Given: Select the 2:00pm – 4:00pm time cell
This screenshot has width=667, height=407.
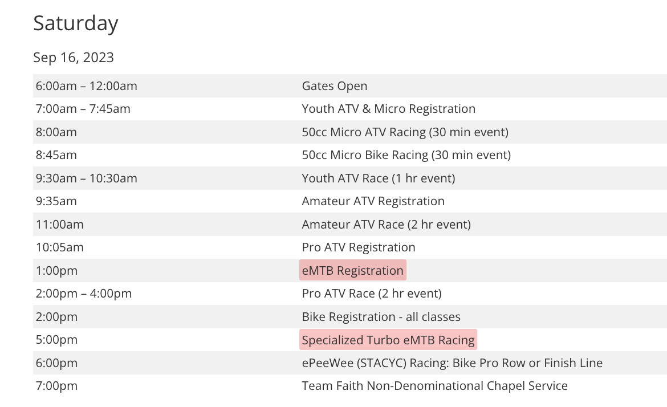Looking at the screenshot, I should coord(83,294).
